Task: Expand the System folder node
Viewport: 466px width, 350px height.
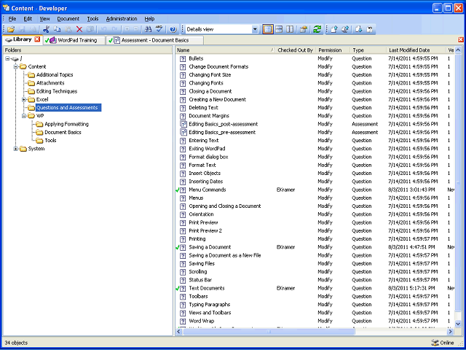Action: pos(16,149)
